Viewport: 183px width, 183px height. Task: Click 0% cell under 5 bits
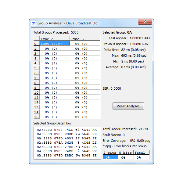click(x=126, y=157)
